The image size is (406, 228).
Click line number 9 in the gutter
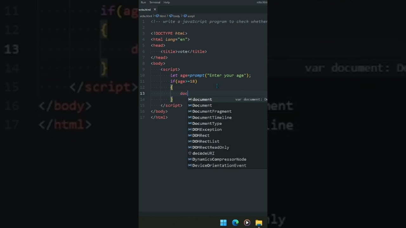pyautogui.click(x=143, y=69)
